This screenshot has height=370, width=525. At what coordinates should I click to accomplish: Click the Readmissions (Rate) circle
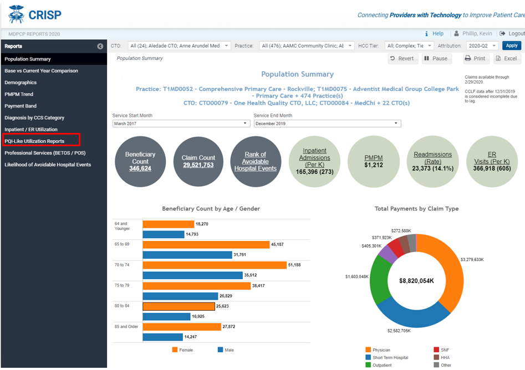pyautogui.click(x=432, y=162)
